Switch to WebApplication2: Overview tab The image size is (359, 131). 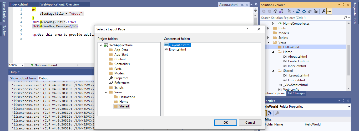click(64, 4)
